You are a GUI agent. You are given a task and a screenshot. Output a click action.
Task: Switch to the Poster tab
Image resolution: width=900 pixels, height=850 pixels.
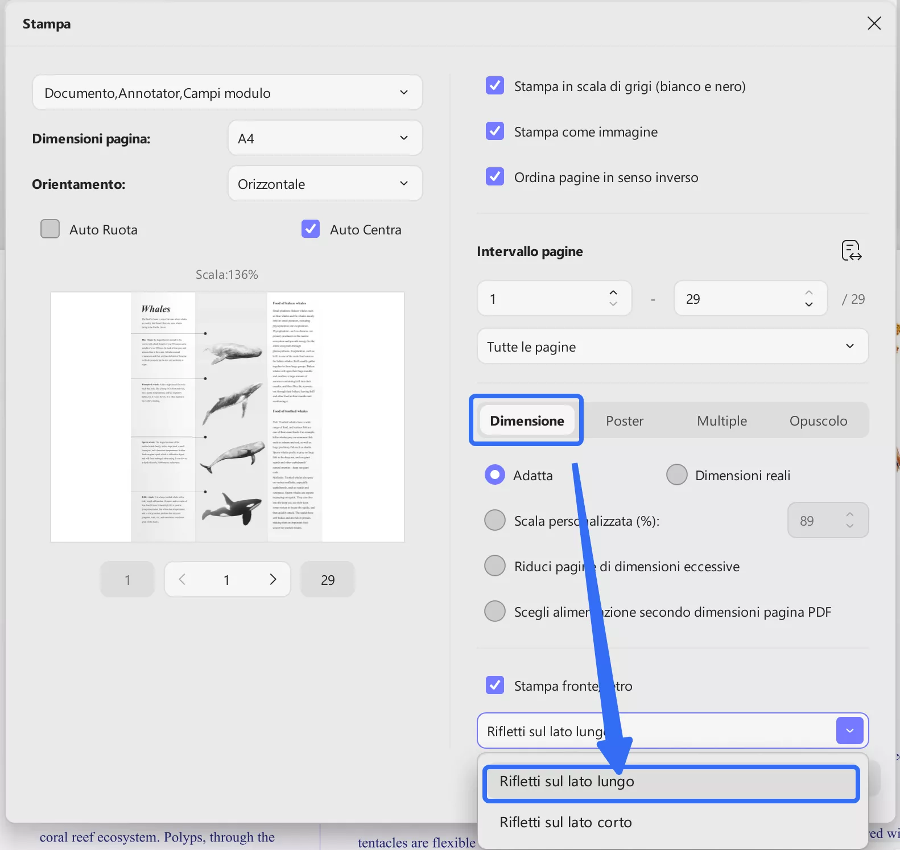(x=624, y=421)
